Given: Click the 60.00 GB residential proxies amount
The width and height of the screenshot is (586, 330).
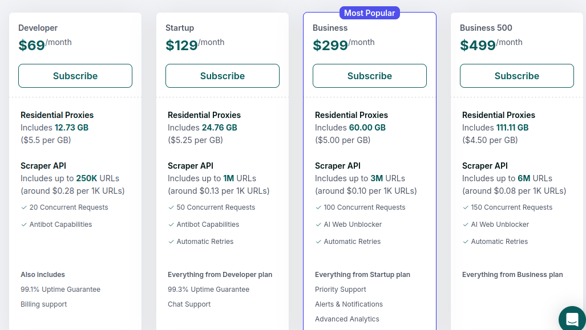Looking at the screenshot, I should pos(368,128).
